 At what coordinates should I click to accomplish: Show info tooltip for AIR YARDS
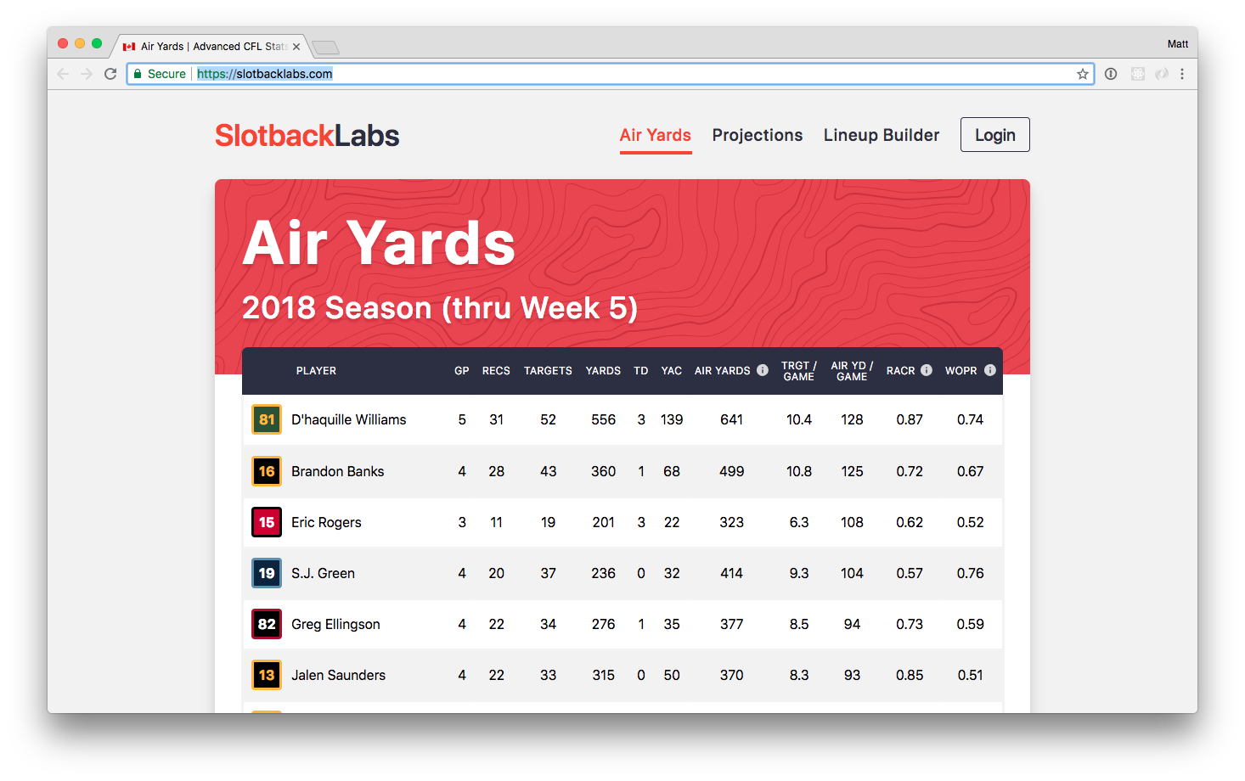[763, 370]
